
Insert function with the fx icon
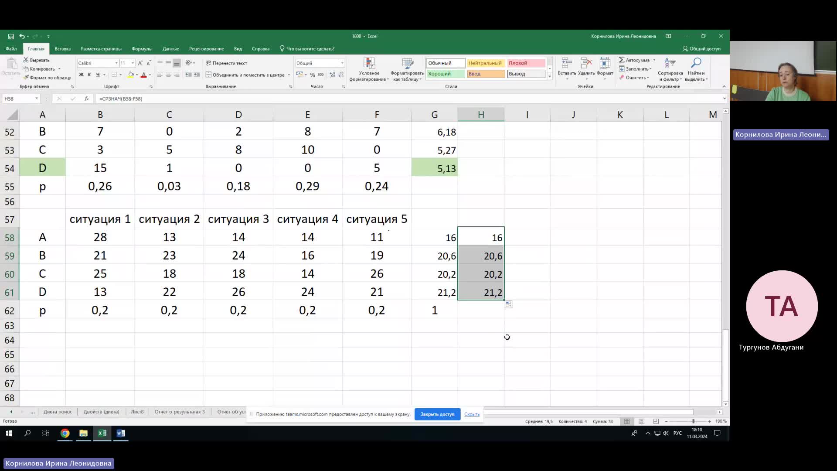pos(87,99)
